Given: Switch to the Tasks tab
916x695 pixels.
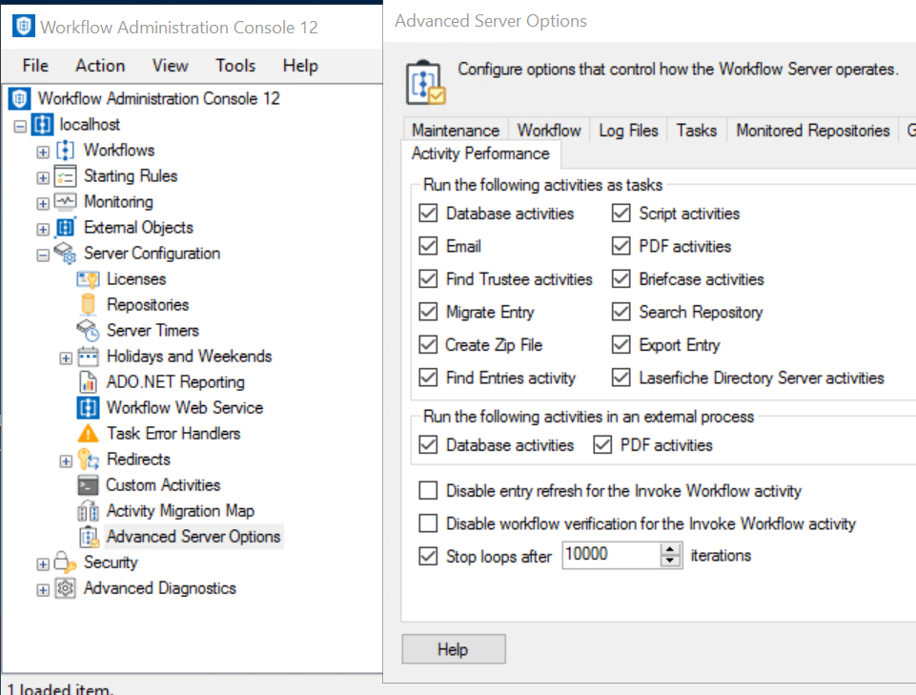Looking at the screenshot, I should 697,131.
